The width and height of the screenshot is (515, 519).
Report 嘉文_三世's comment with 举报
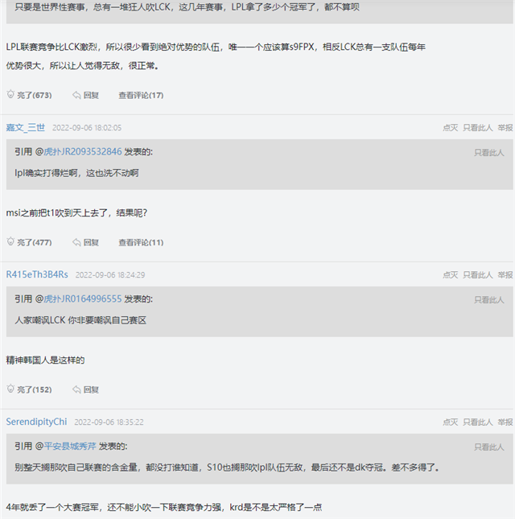505,127
